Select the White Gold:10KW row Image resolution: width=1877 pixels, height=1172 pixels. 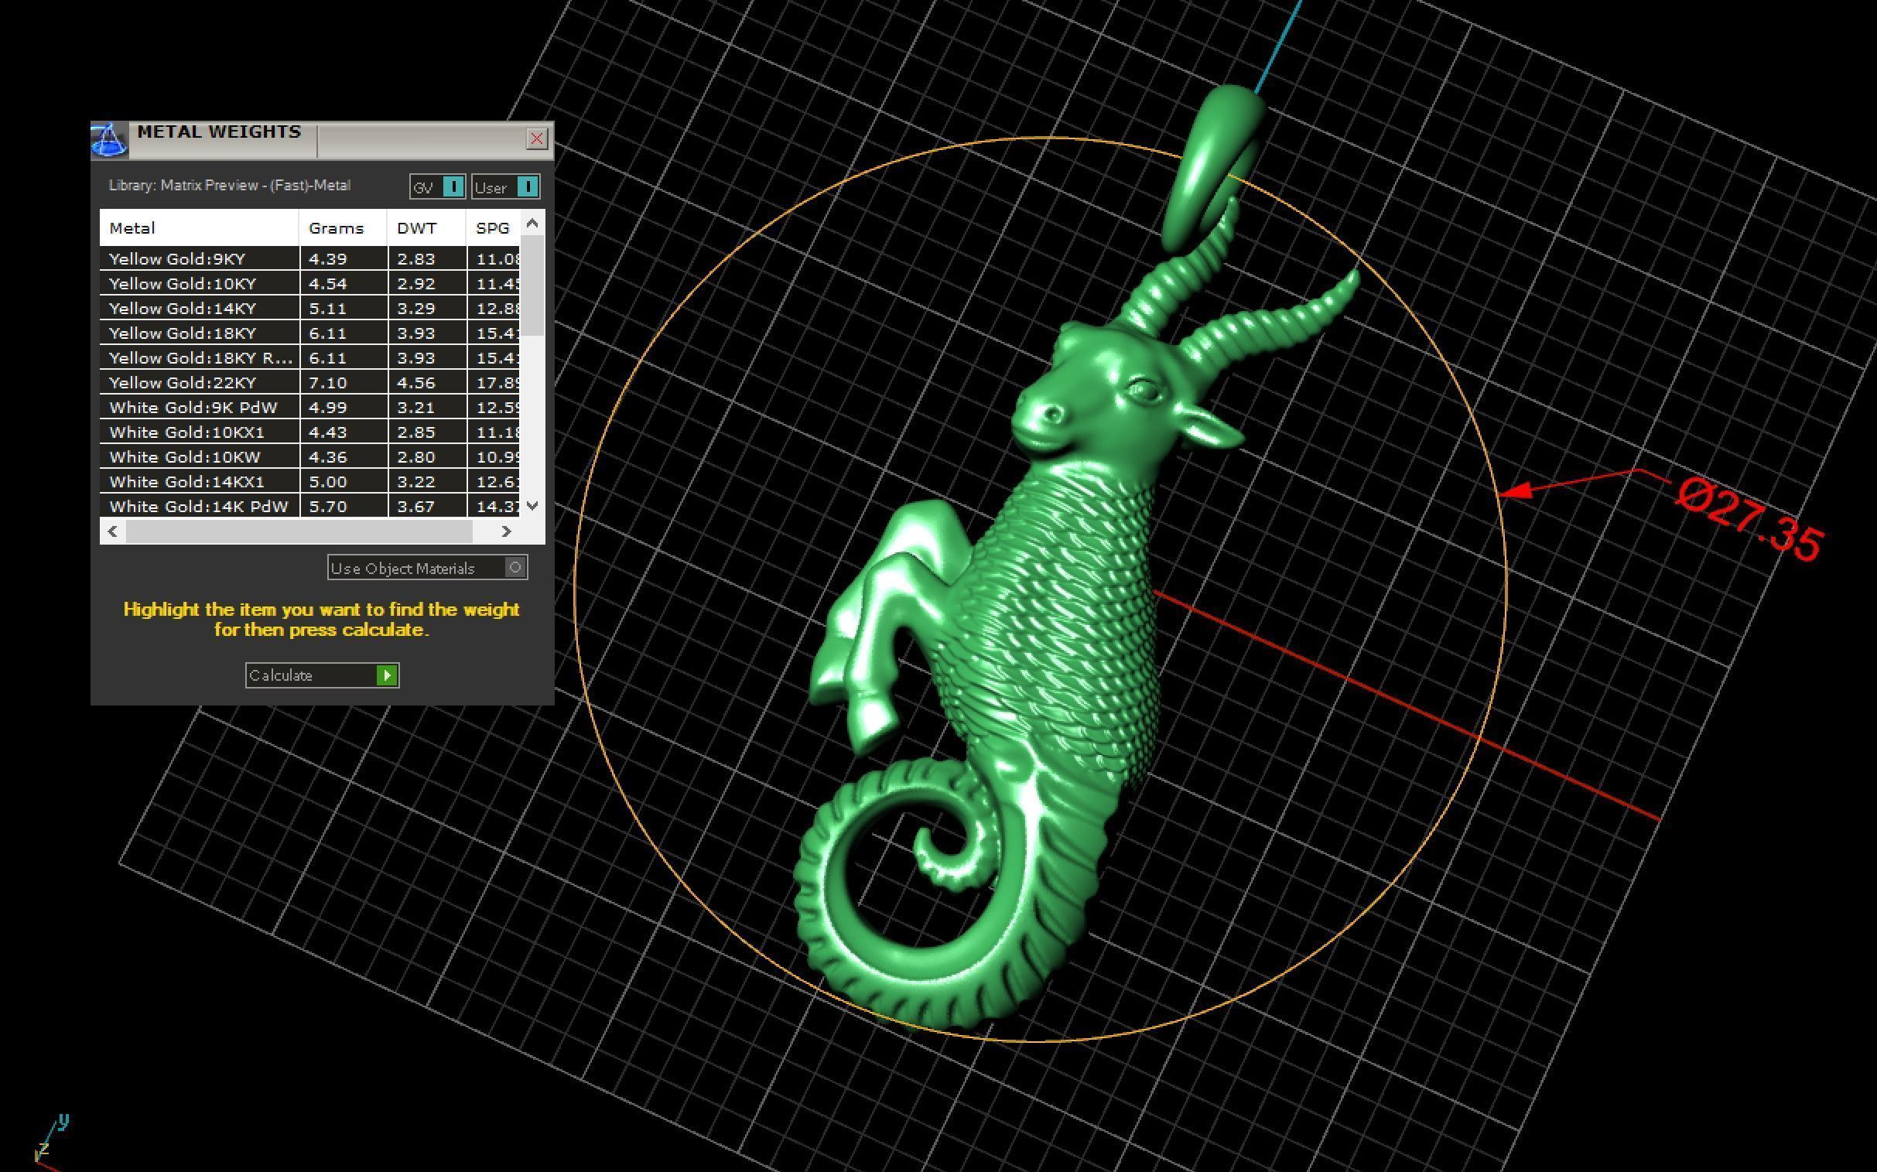click(310, 457)
